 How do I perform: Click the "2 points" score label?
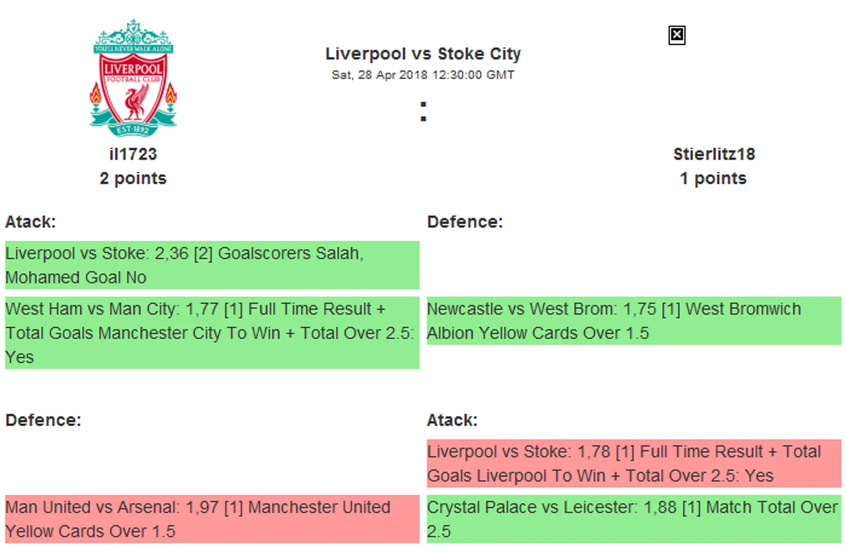coord(133,179)
